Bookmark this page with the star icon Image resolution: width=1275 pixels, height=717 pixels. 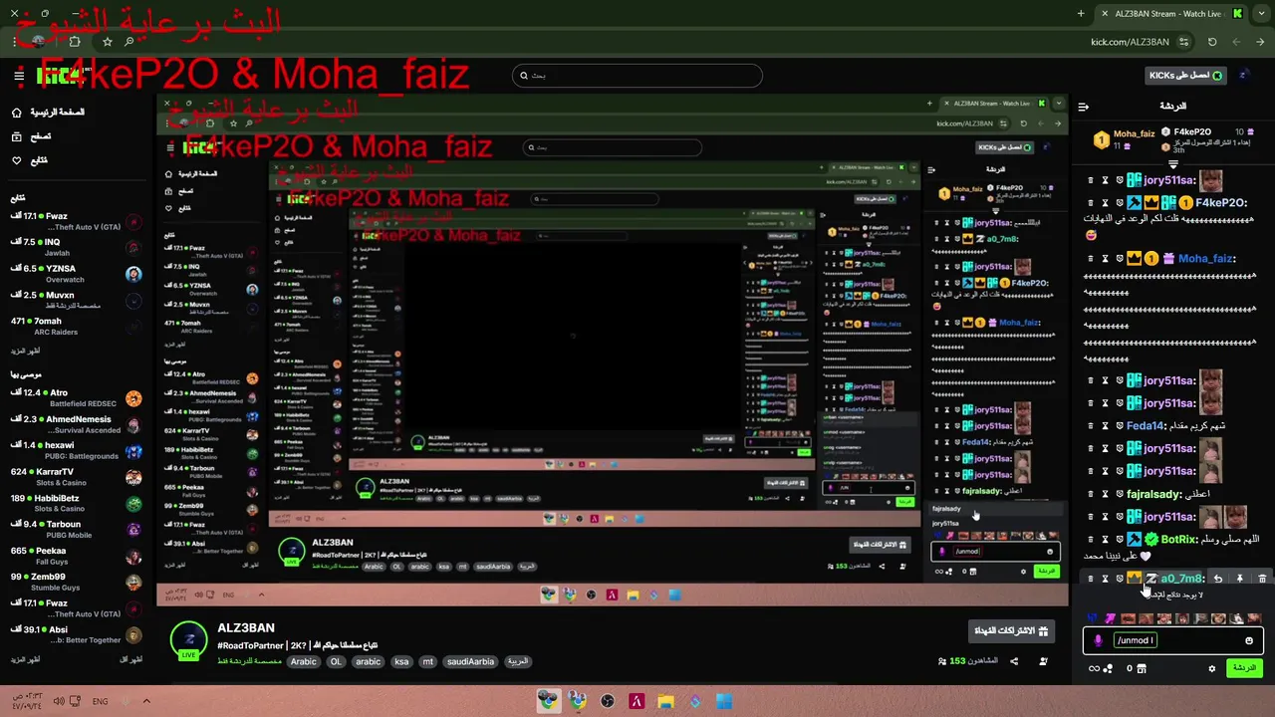point(108,42)
